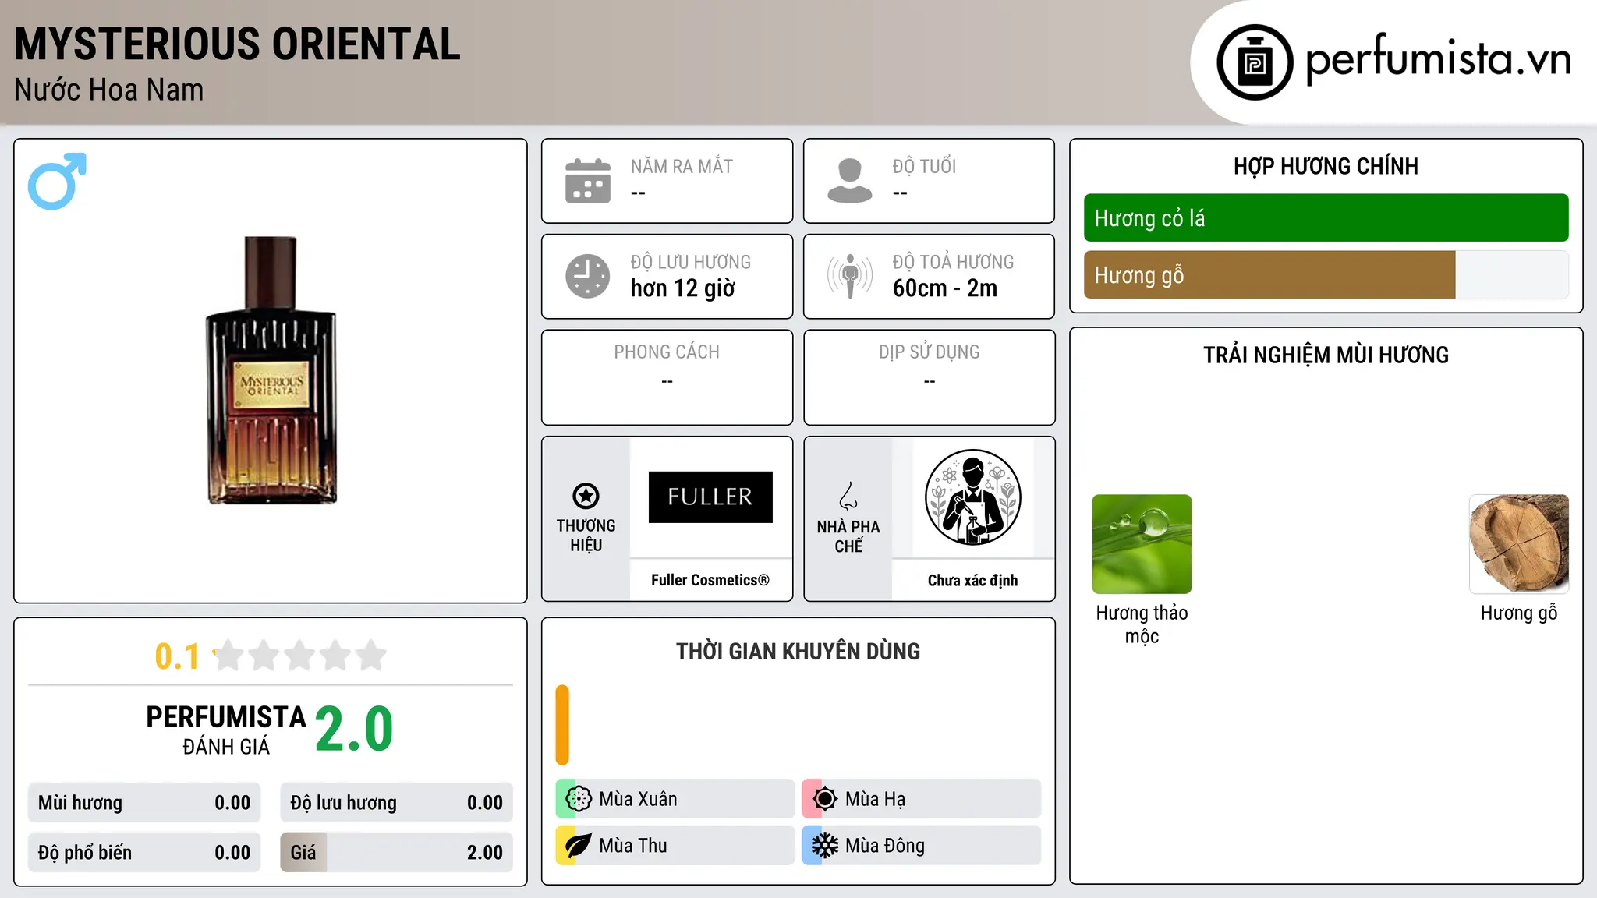Click the Hương gỗ caption under the wood image
1597x898 pixels.
(x=1519, y=613)
